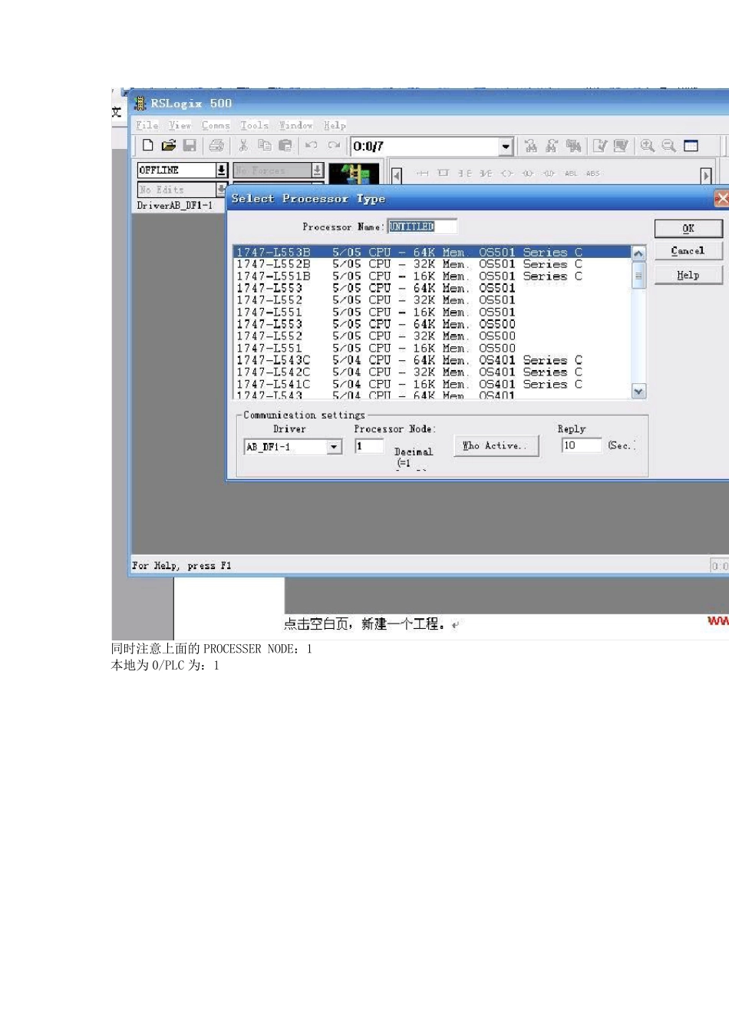Open the Comms menu
This screenshot has width=729, height=1032.
[x=216, y=125]
